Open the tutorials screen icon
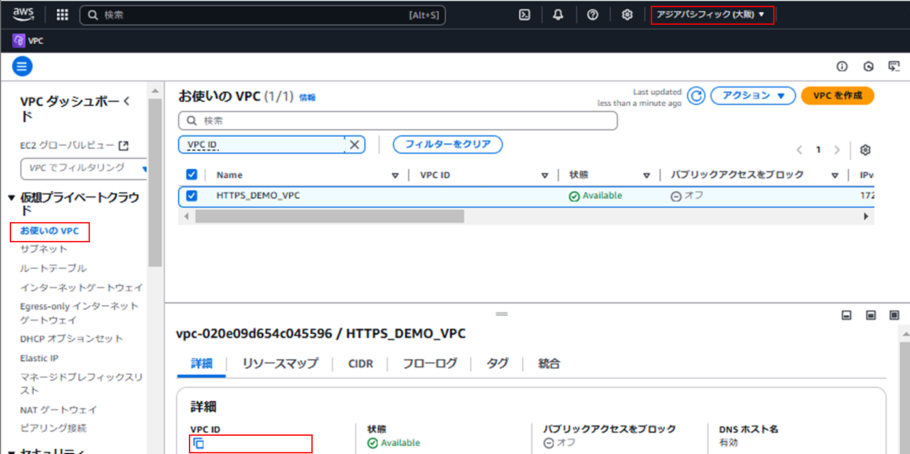This screenshot has height=454, width=910. pyautogui.click(x=894, y=66)
